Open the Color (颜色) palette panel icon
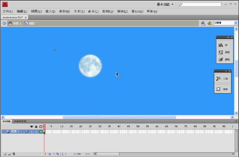This screenshot has width=239, height=157. (221, 59)
